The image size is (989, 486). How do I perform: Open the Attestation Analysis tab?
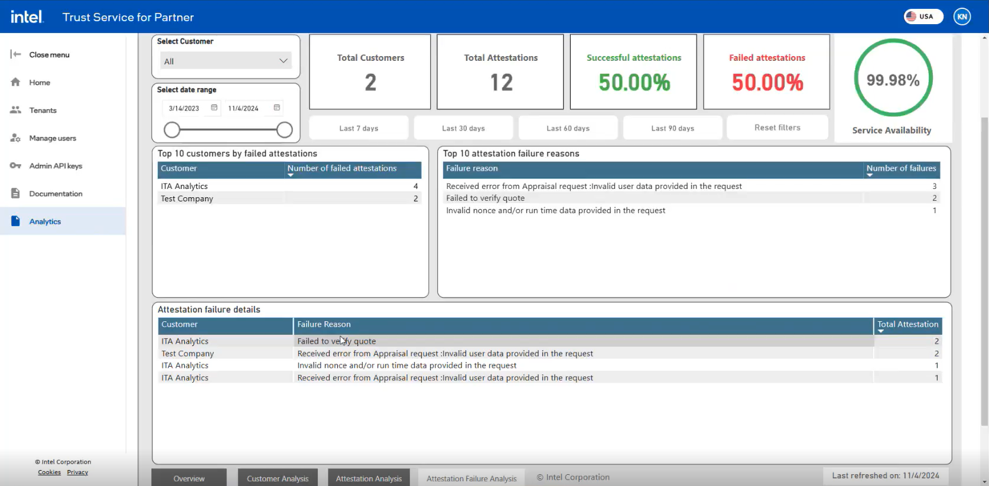pos(369,478)
